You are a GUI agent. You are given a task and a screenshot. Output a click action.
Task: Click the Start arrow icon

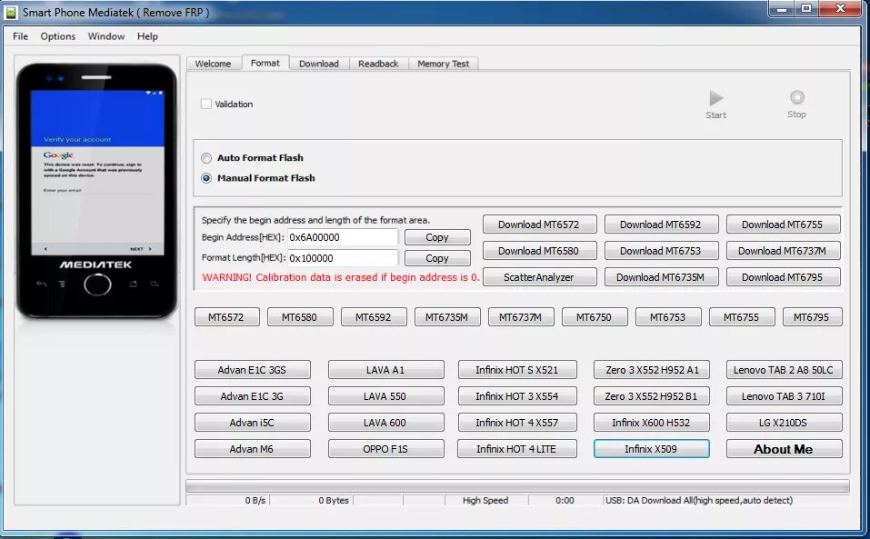(x=715, y=100)
